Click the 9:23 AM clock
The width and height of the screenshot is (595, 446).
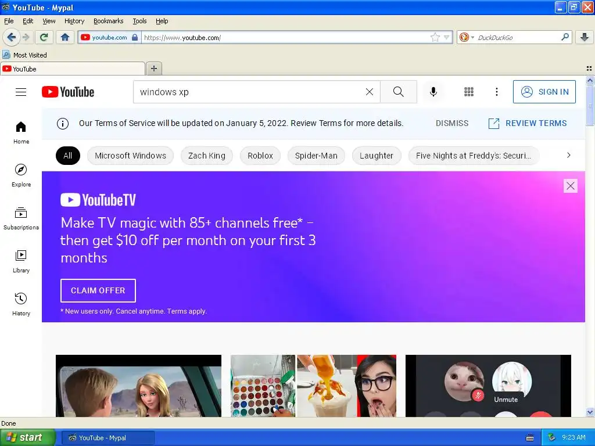pos(574,438)
